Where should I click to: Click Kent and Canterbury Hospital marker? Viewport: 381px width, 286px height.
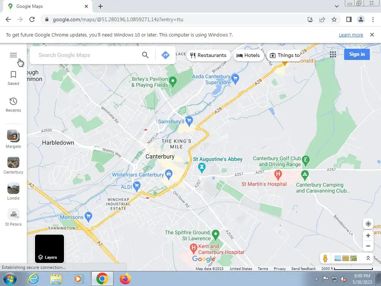pyautogui.click(x=193, y=248)
